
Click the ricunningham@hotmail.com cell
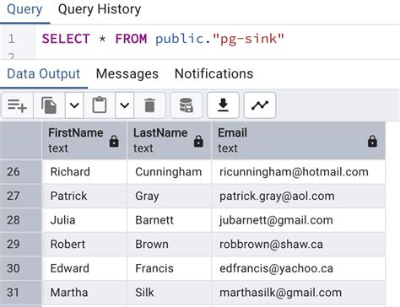[298, 172]
